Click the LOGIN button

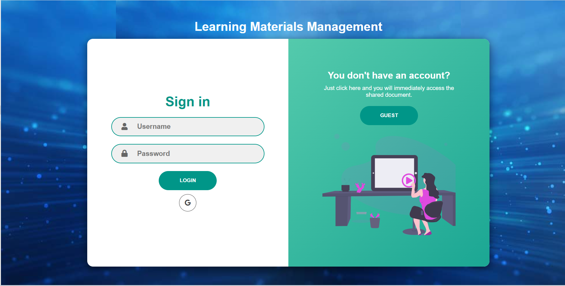[x=187, y=180]
